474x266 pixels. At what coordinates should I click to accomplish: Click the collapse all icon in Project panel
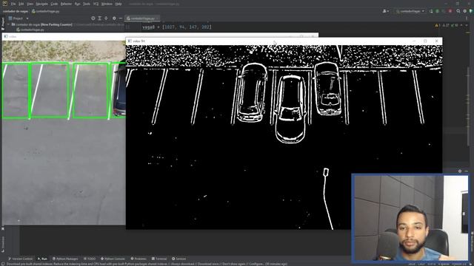point(106,18)
